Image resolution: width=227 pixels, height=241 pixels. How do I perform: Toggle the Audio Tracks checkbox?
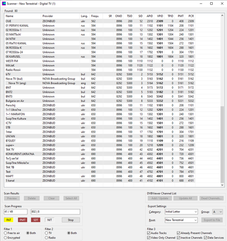[157, 233]
